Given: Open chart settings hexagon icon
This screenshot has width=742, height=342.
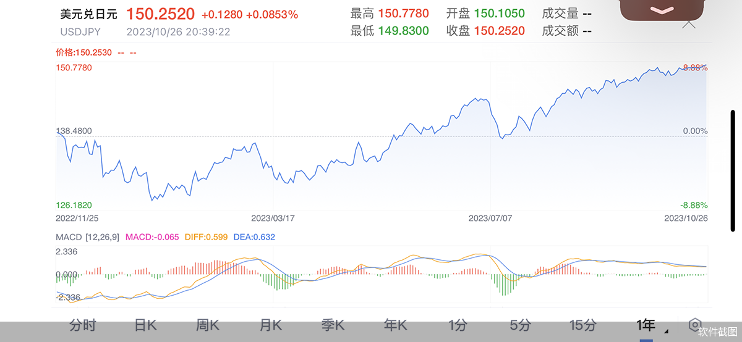Looking at the screenshot, I should pos(695,325).
